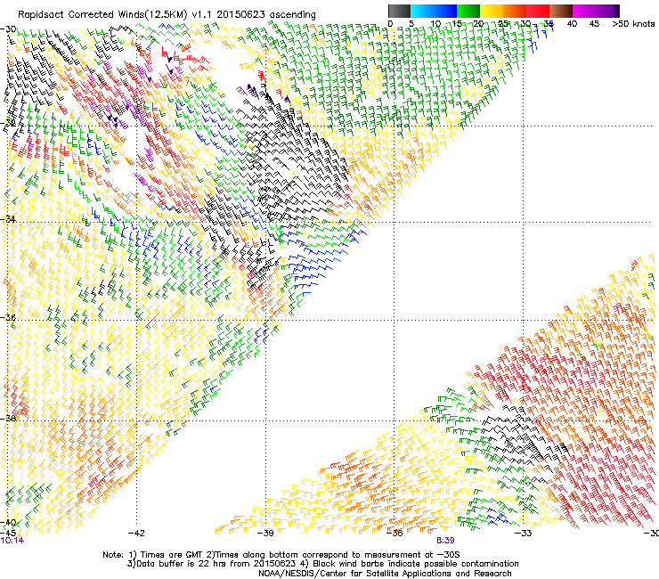This screenshot has width=659, height=579.
Task: Click the cyan-to-blue 5-15 knots legend segment
Action: pyautogui.click(x=434, y=11)
